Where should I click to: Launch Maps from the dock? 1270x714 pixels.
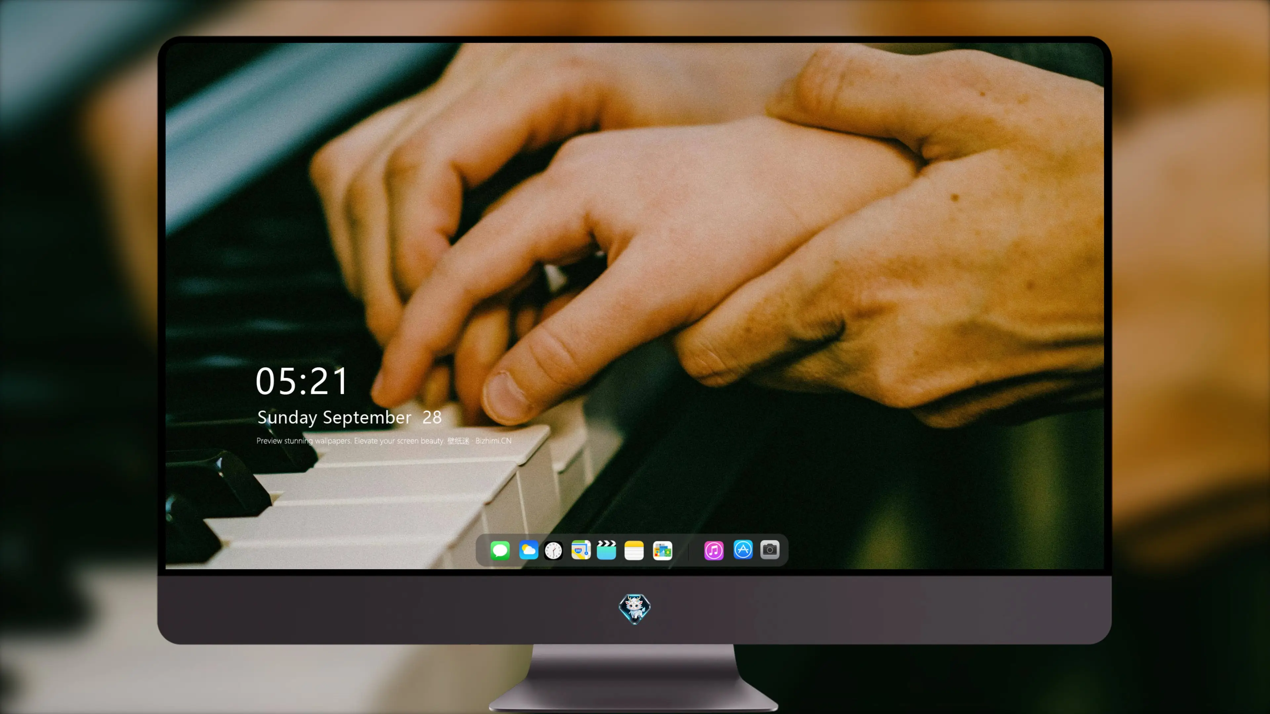pos(581,550)
